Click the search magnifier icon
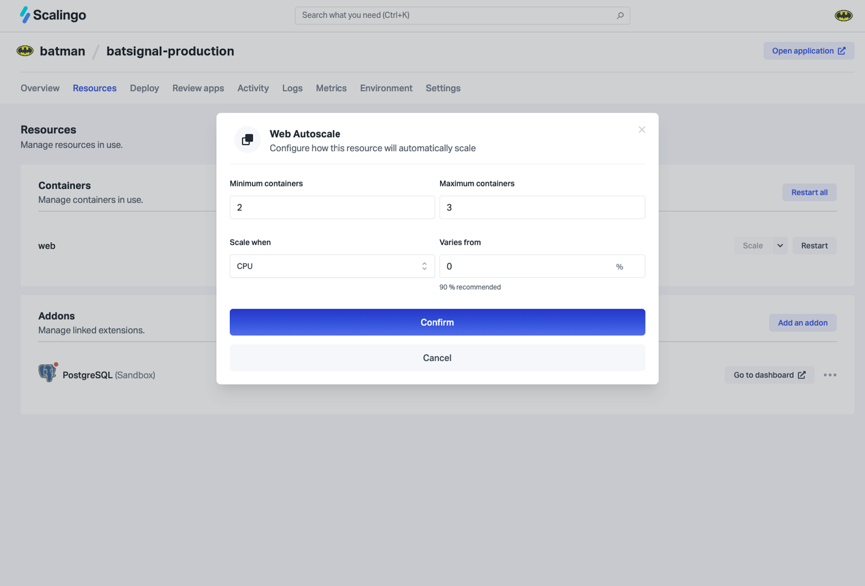This screenshot has height=586, width=865. pyautogui.click(x=620, y=16)
